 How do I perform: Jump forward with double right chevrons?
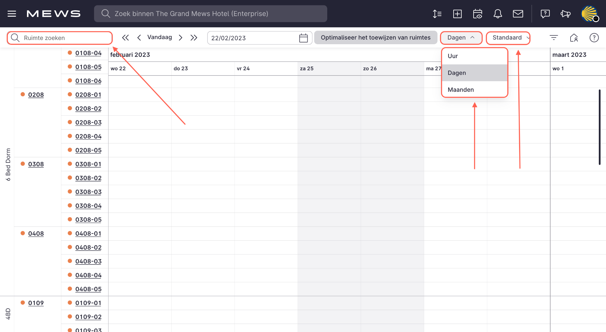pos(194,38)
